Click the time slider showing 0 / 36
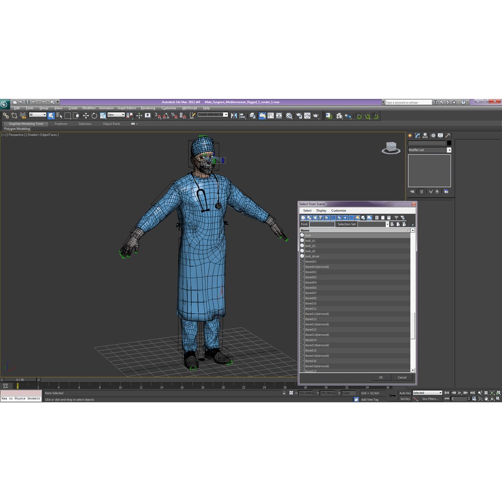 pyautogui.click(x=20, y=380)
